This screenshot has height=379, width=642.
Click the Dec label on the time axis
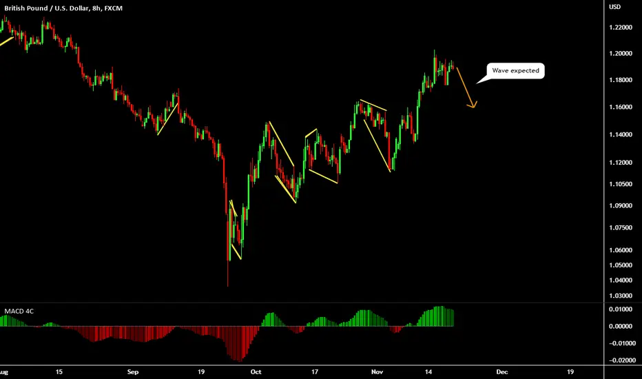coord(502,372)
